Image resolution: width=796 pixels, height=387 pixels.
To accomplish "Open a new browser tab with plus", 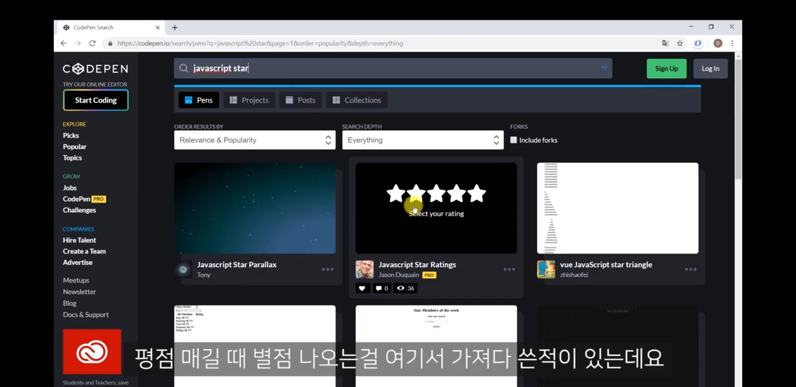I will (x=175, y=28).
